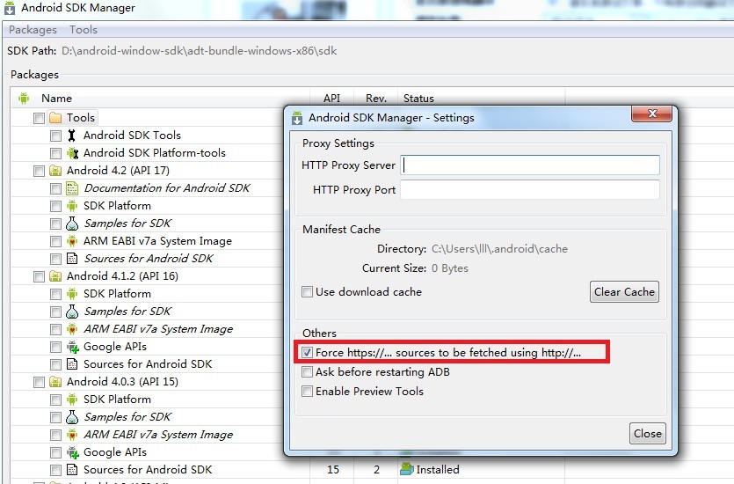
Task: Click ARM EABI v7a icon under Android 4.0.3
Action: (71, 435)
